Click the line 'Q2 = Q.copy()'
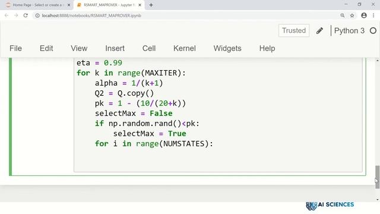The height and width of the screenshot is (214, 380). 124,93
